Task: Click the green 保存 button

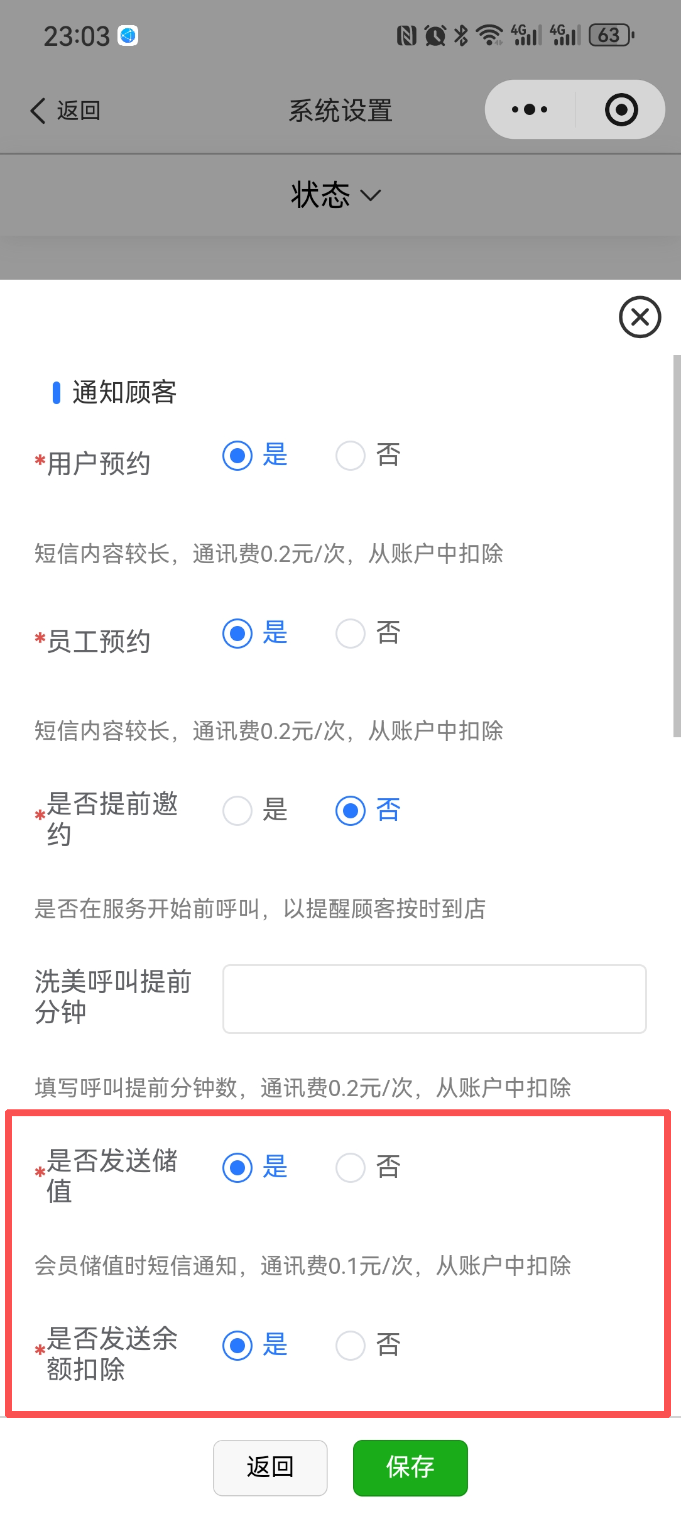Action: coord(410,1468)
